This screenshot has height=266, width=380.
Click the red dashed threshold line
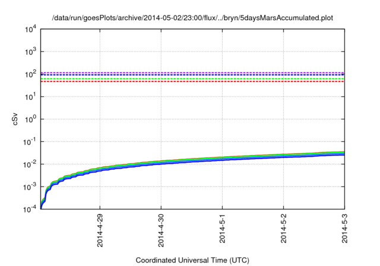(x=192, y=81)
